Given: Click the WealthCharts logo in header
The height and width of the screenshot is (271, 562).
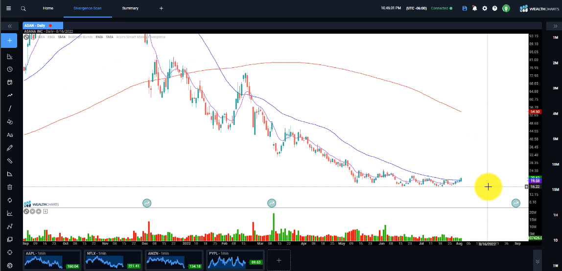Looking at the screenshot, I should tap(539, 8).
